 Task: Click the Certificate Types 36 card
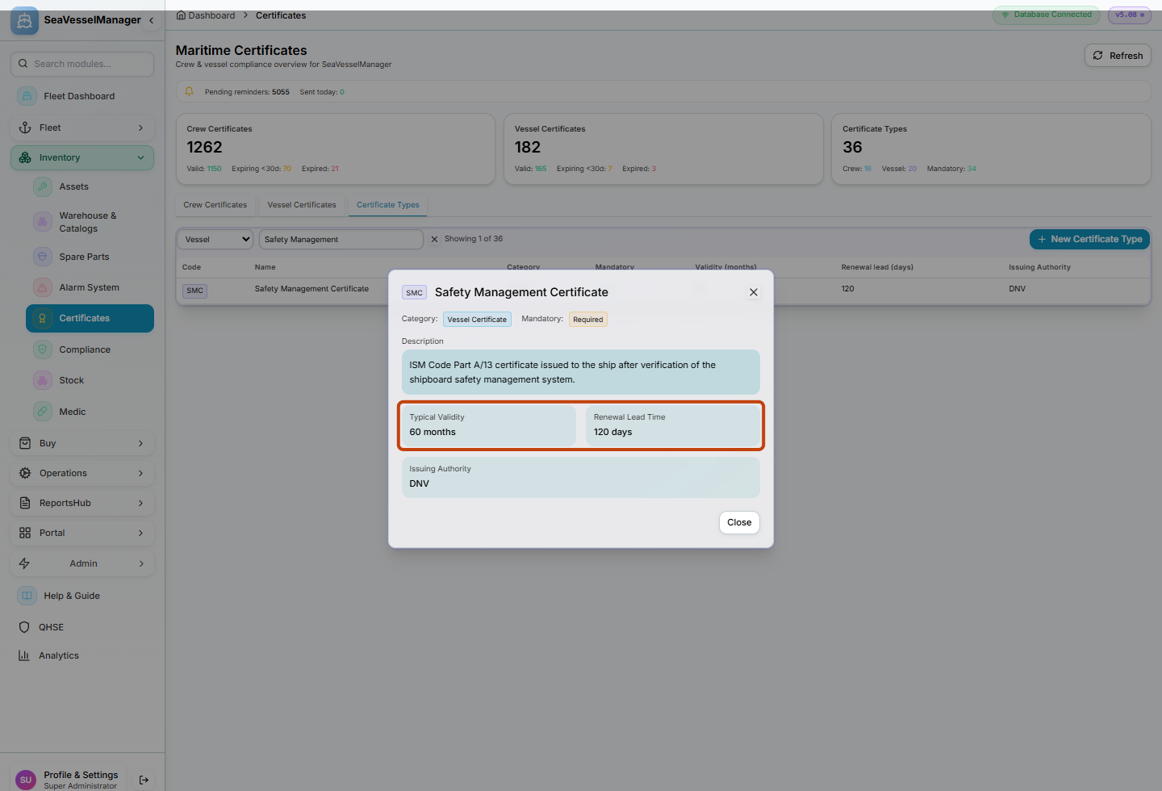click(x=991, y=149)
